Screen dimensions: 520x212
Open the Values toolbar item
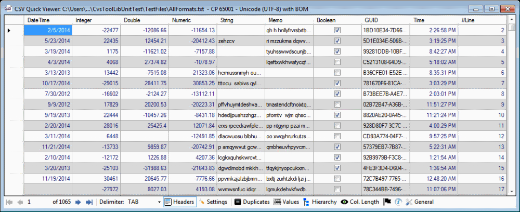286,202
